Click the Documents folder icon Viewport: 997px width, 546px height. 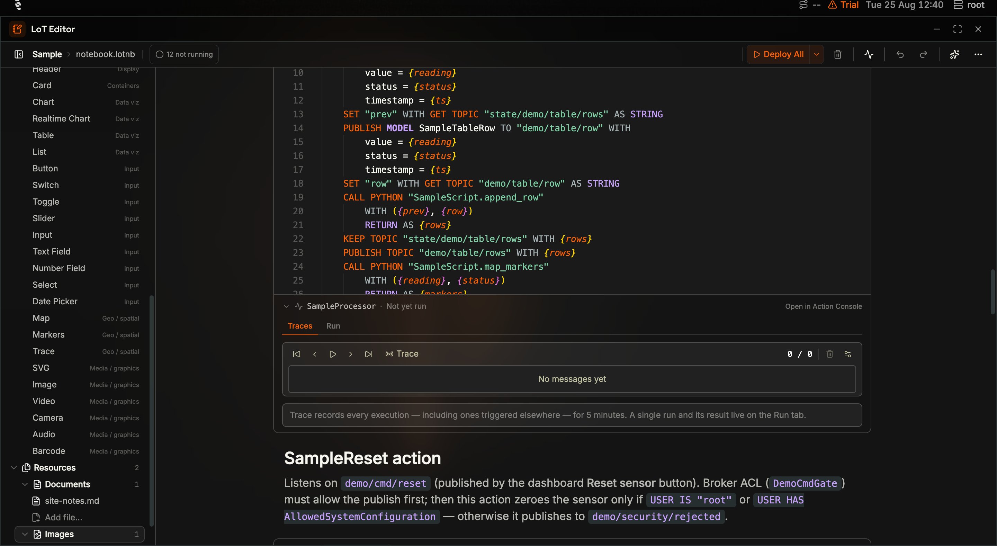coord(37,484)
